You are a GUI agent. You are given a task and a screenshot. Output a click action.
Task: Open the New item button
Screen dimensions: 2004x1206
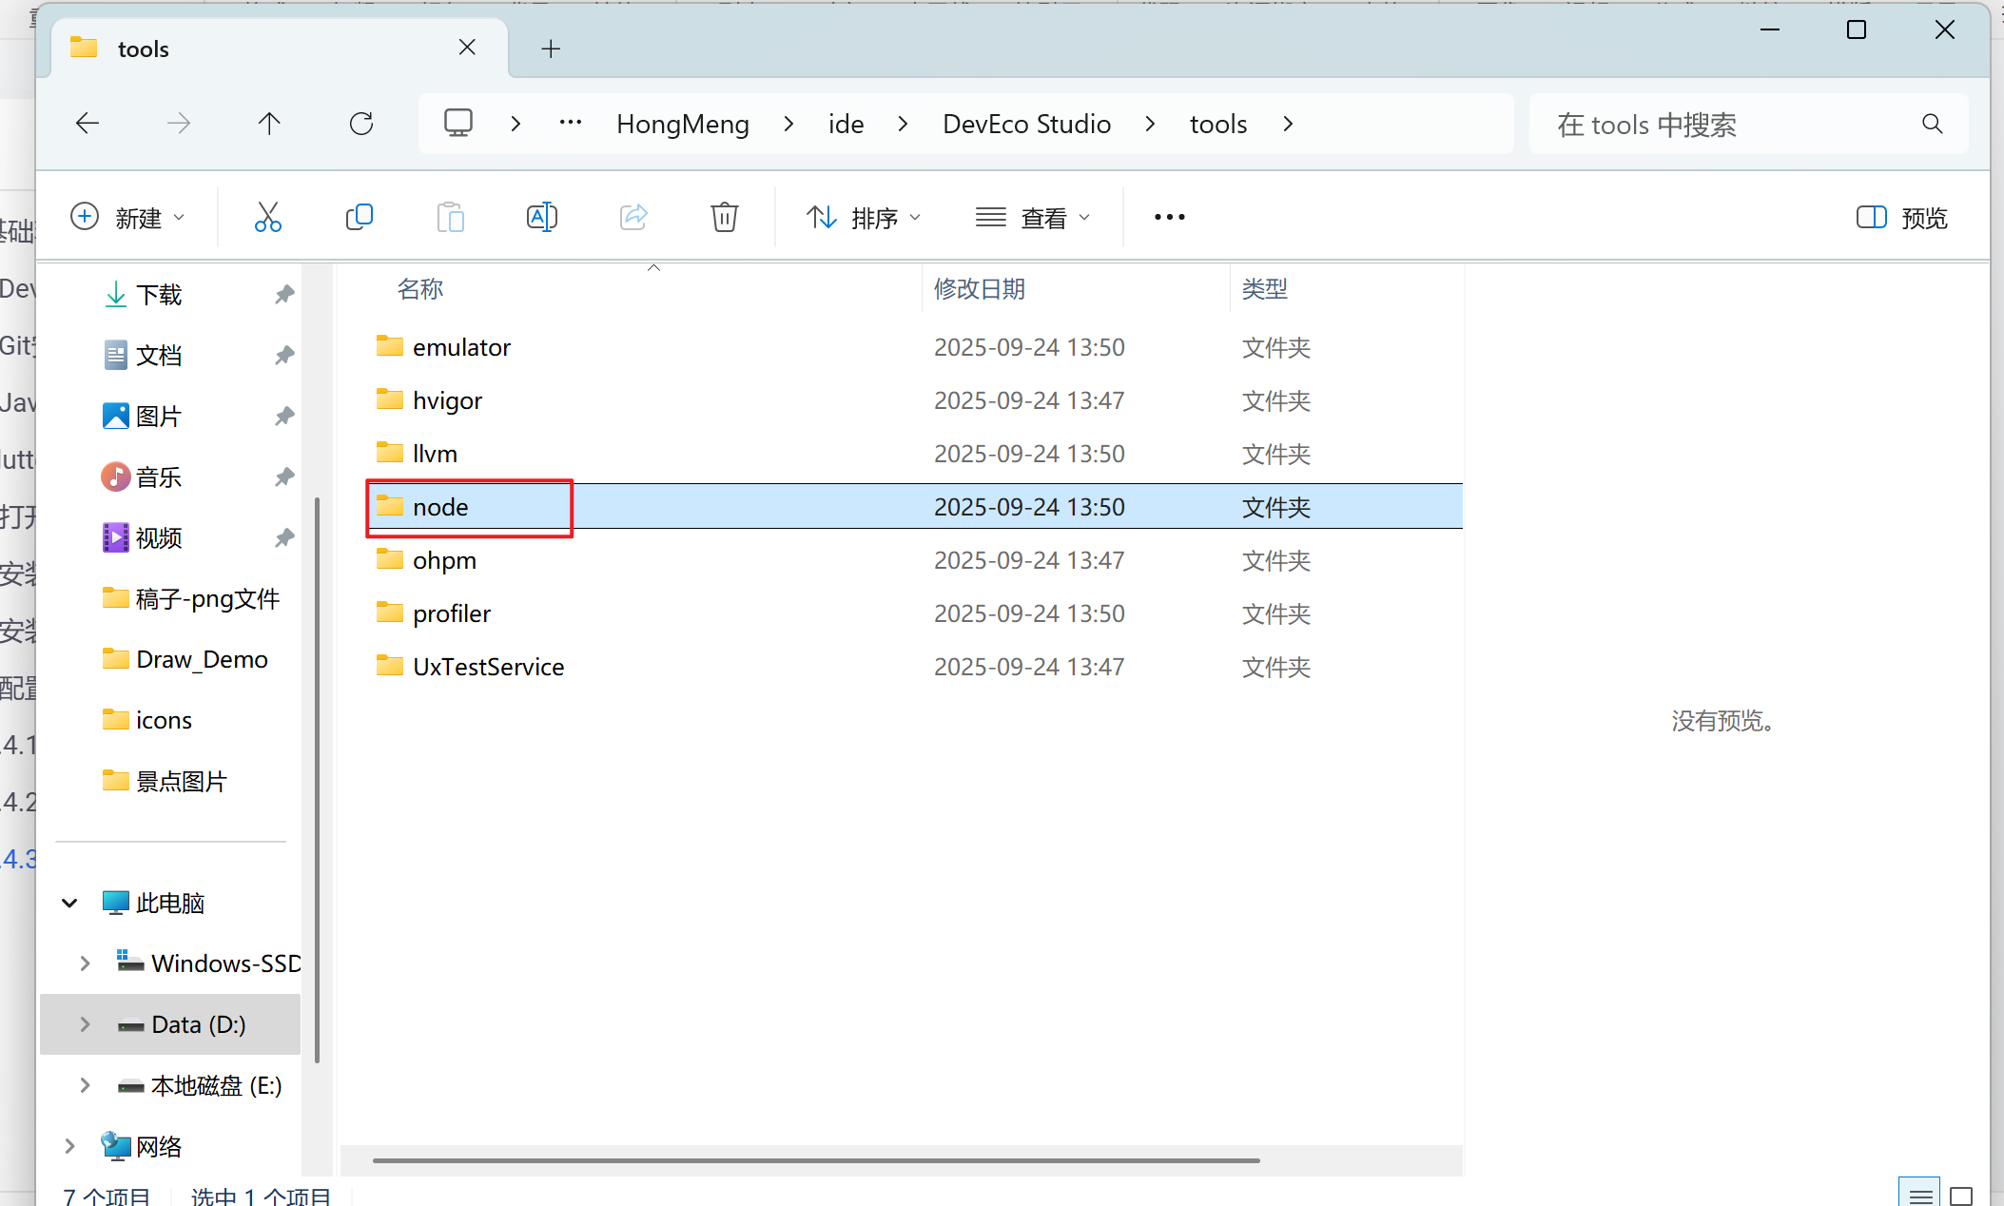pyautogui.click(x=127, y=218)
